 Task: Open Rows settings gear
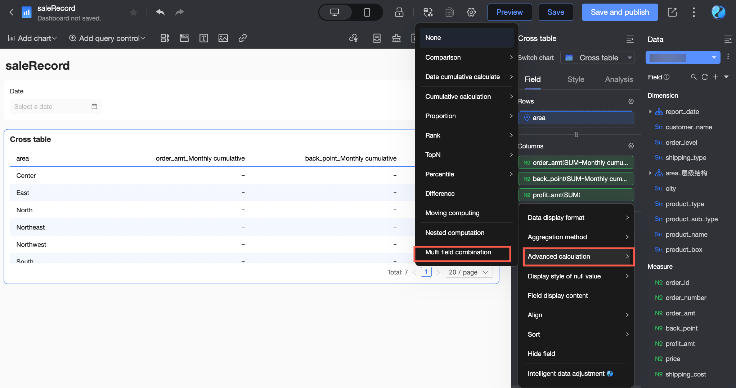coord(631,101)
